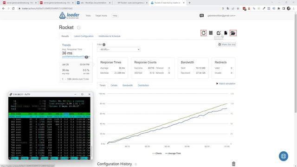The image size is (297, 167).
Task: Click the loader.io logo
Action: [69, 15]
